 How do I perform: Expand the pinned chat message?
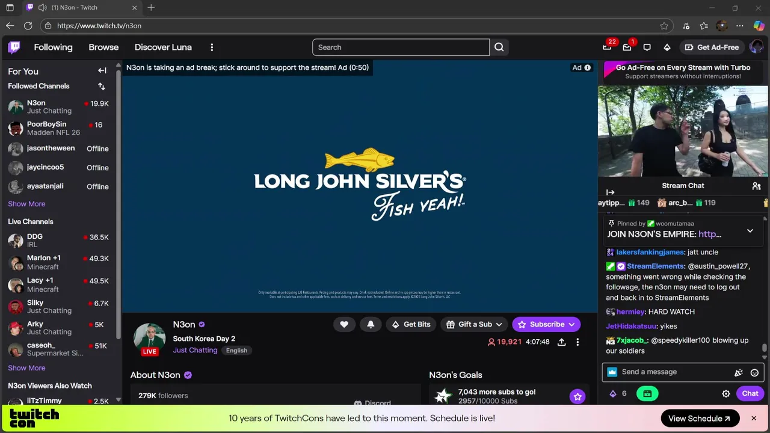[750, 231]
